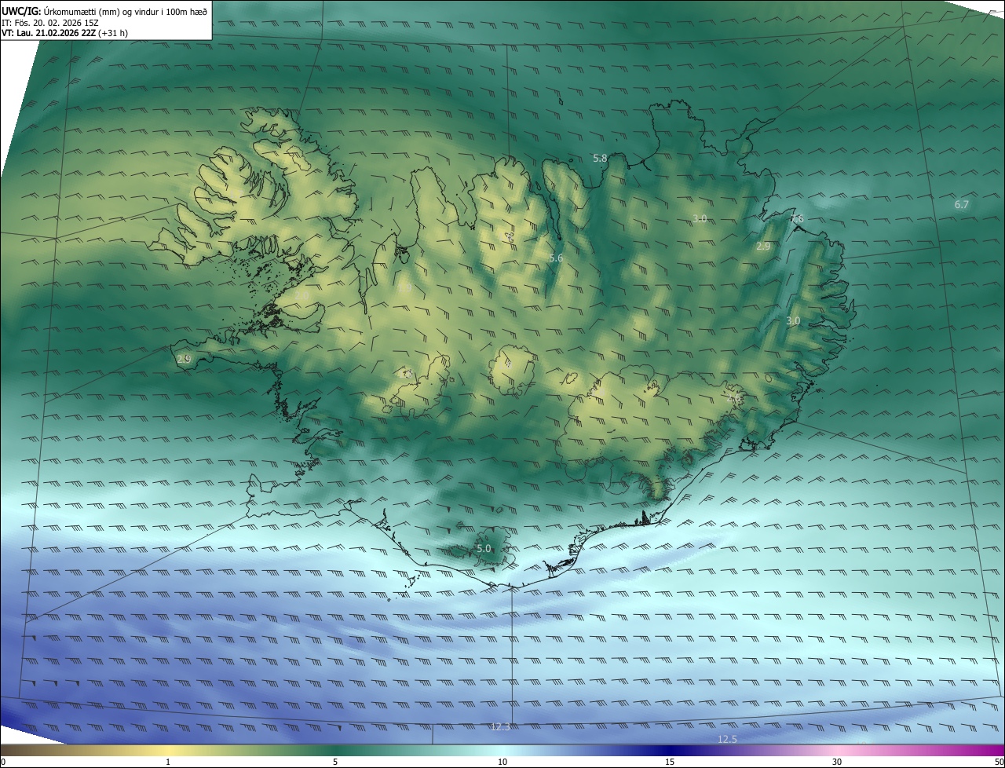Select the 7.6 value on the northeast coast
The height and width of the screenshot is (768, 1005).
[797, 219]
